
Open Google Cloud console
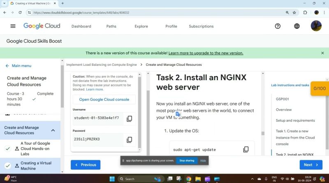point(104,100)
